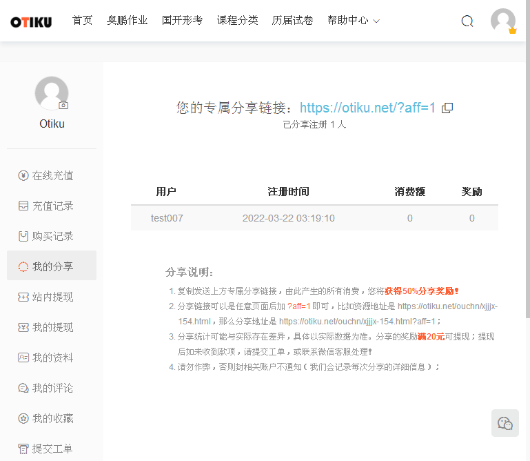530x461 pixels.
Task: Click the 充值记录 list icon
Action: [23, 206]
